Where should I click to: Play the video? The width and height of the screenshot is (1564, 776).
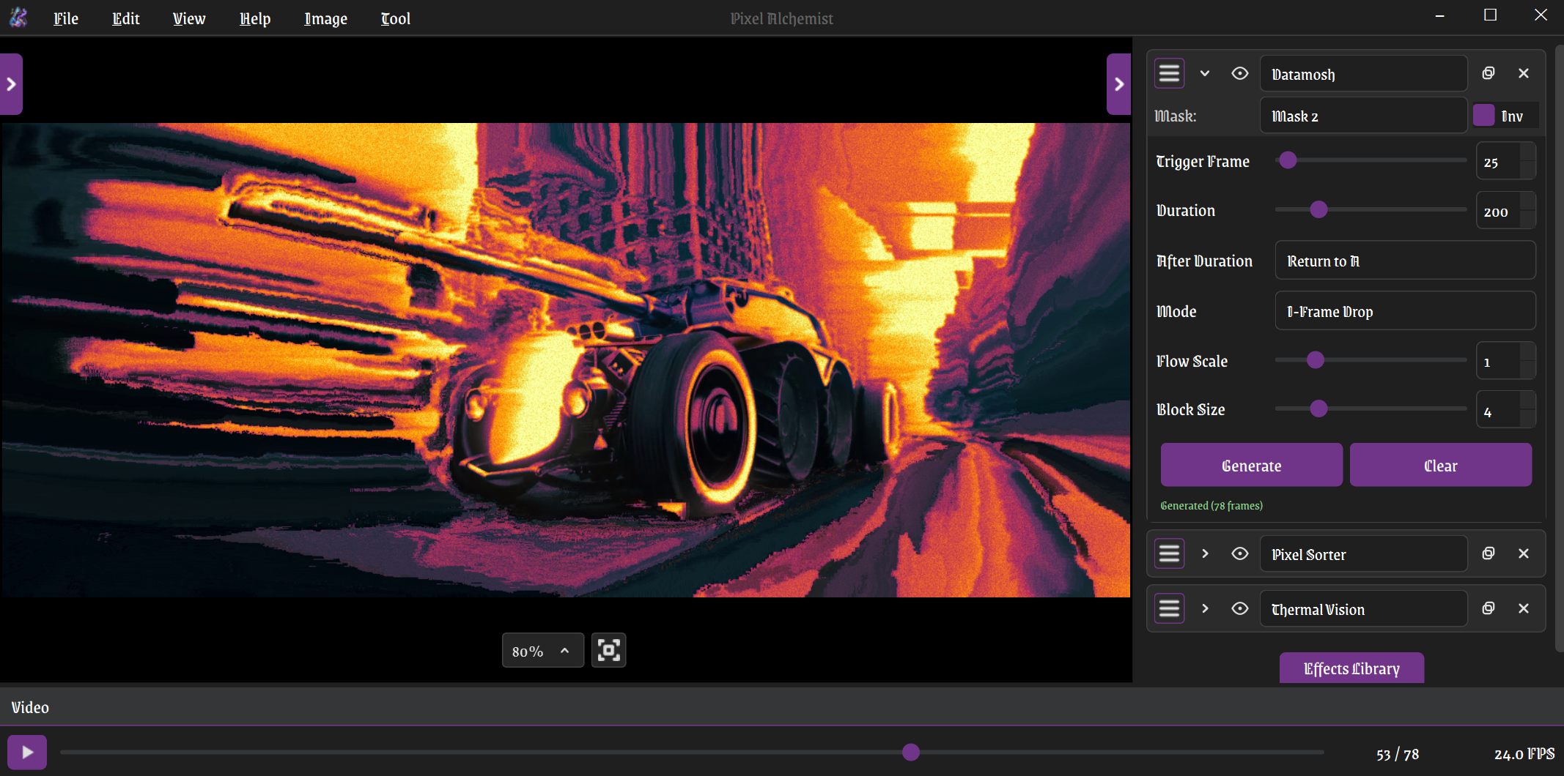click(x=27, y=752)
